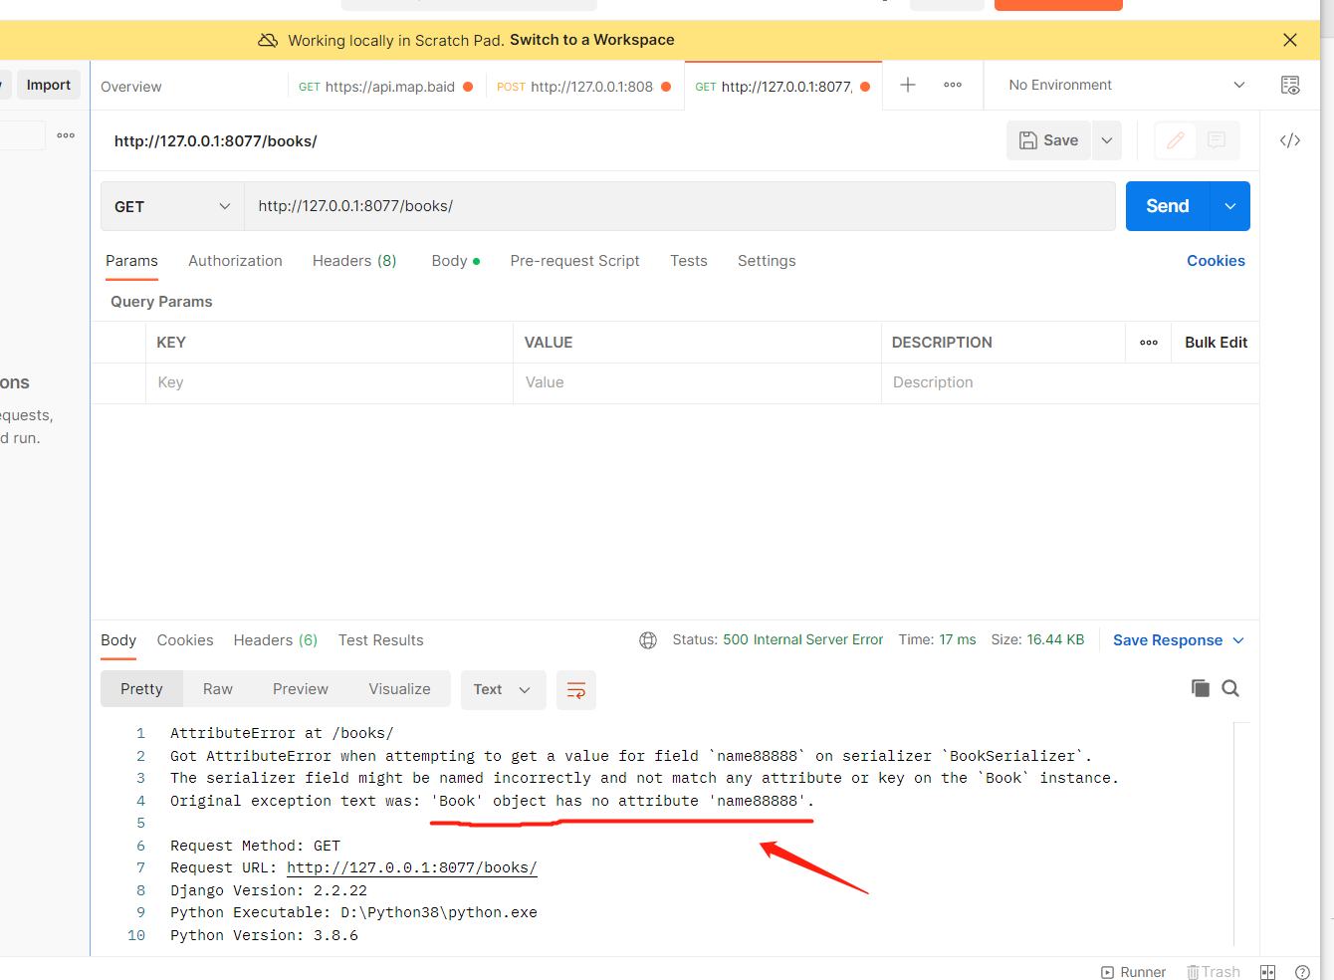Select the Params tab
Image resolution: width=1334 pixels, height=980 pixels.
(x=131, y=261)
